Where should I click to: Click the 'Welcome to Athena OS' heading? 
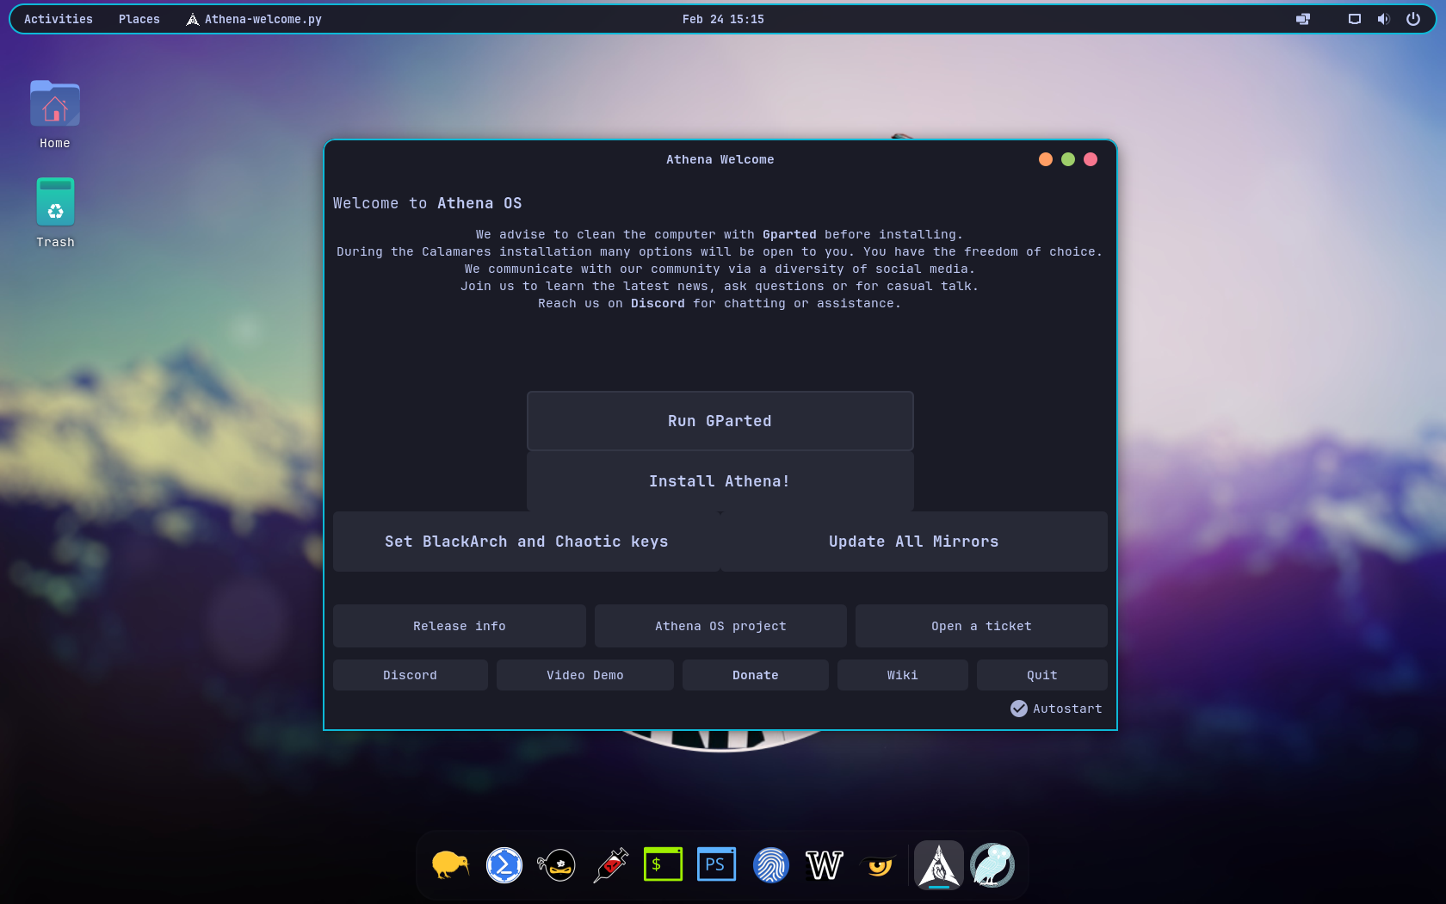click(x=428, y=203)
